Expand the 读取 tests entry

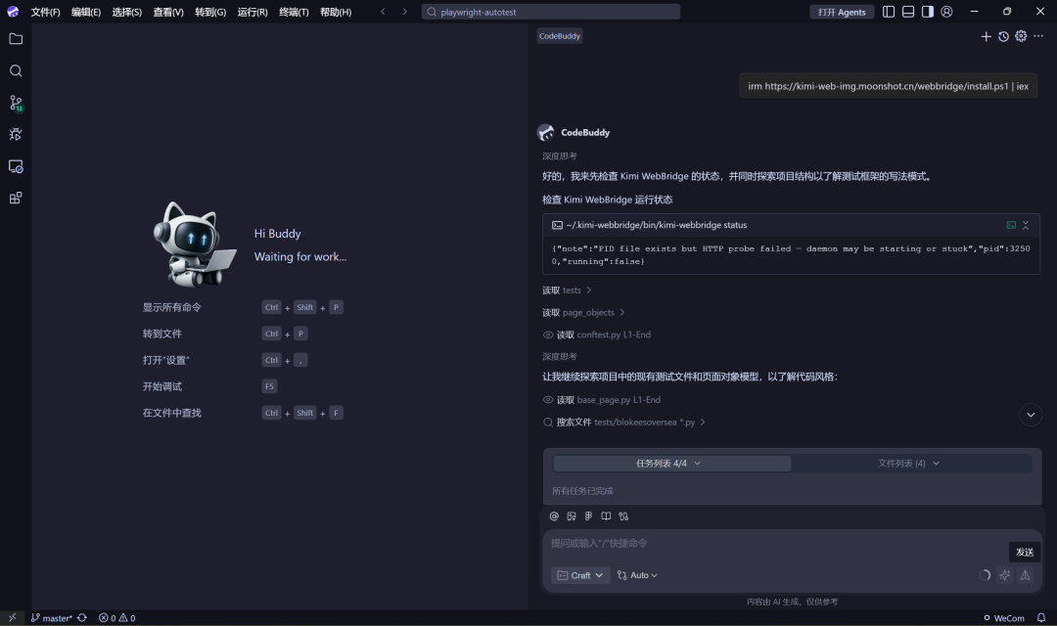click(x=567, y=291)
